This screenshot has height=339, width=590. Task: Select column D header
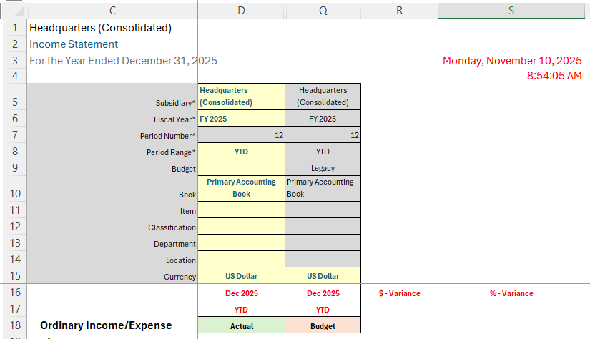click(x=241, y=10)
